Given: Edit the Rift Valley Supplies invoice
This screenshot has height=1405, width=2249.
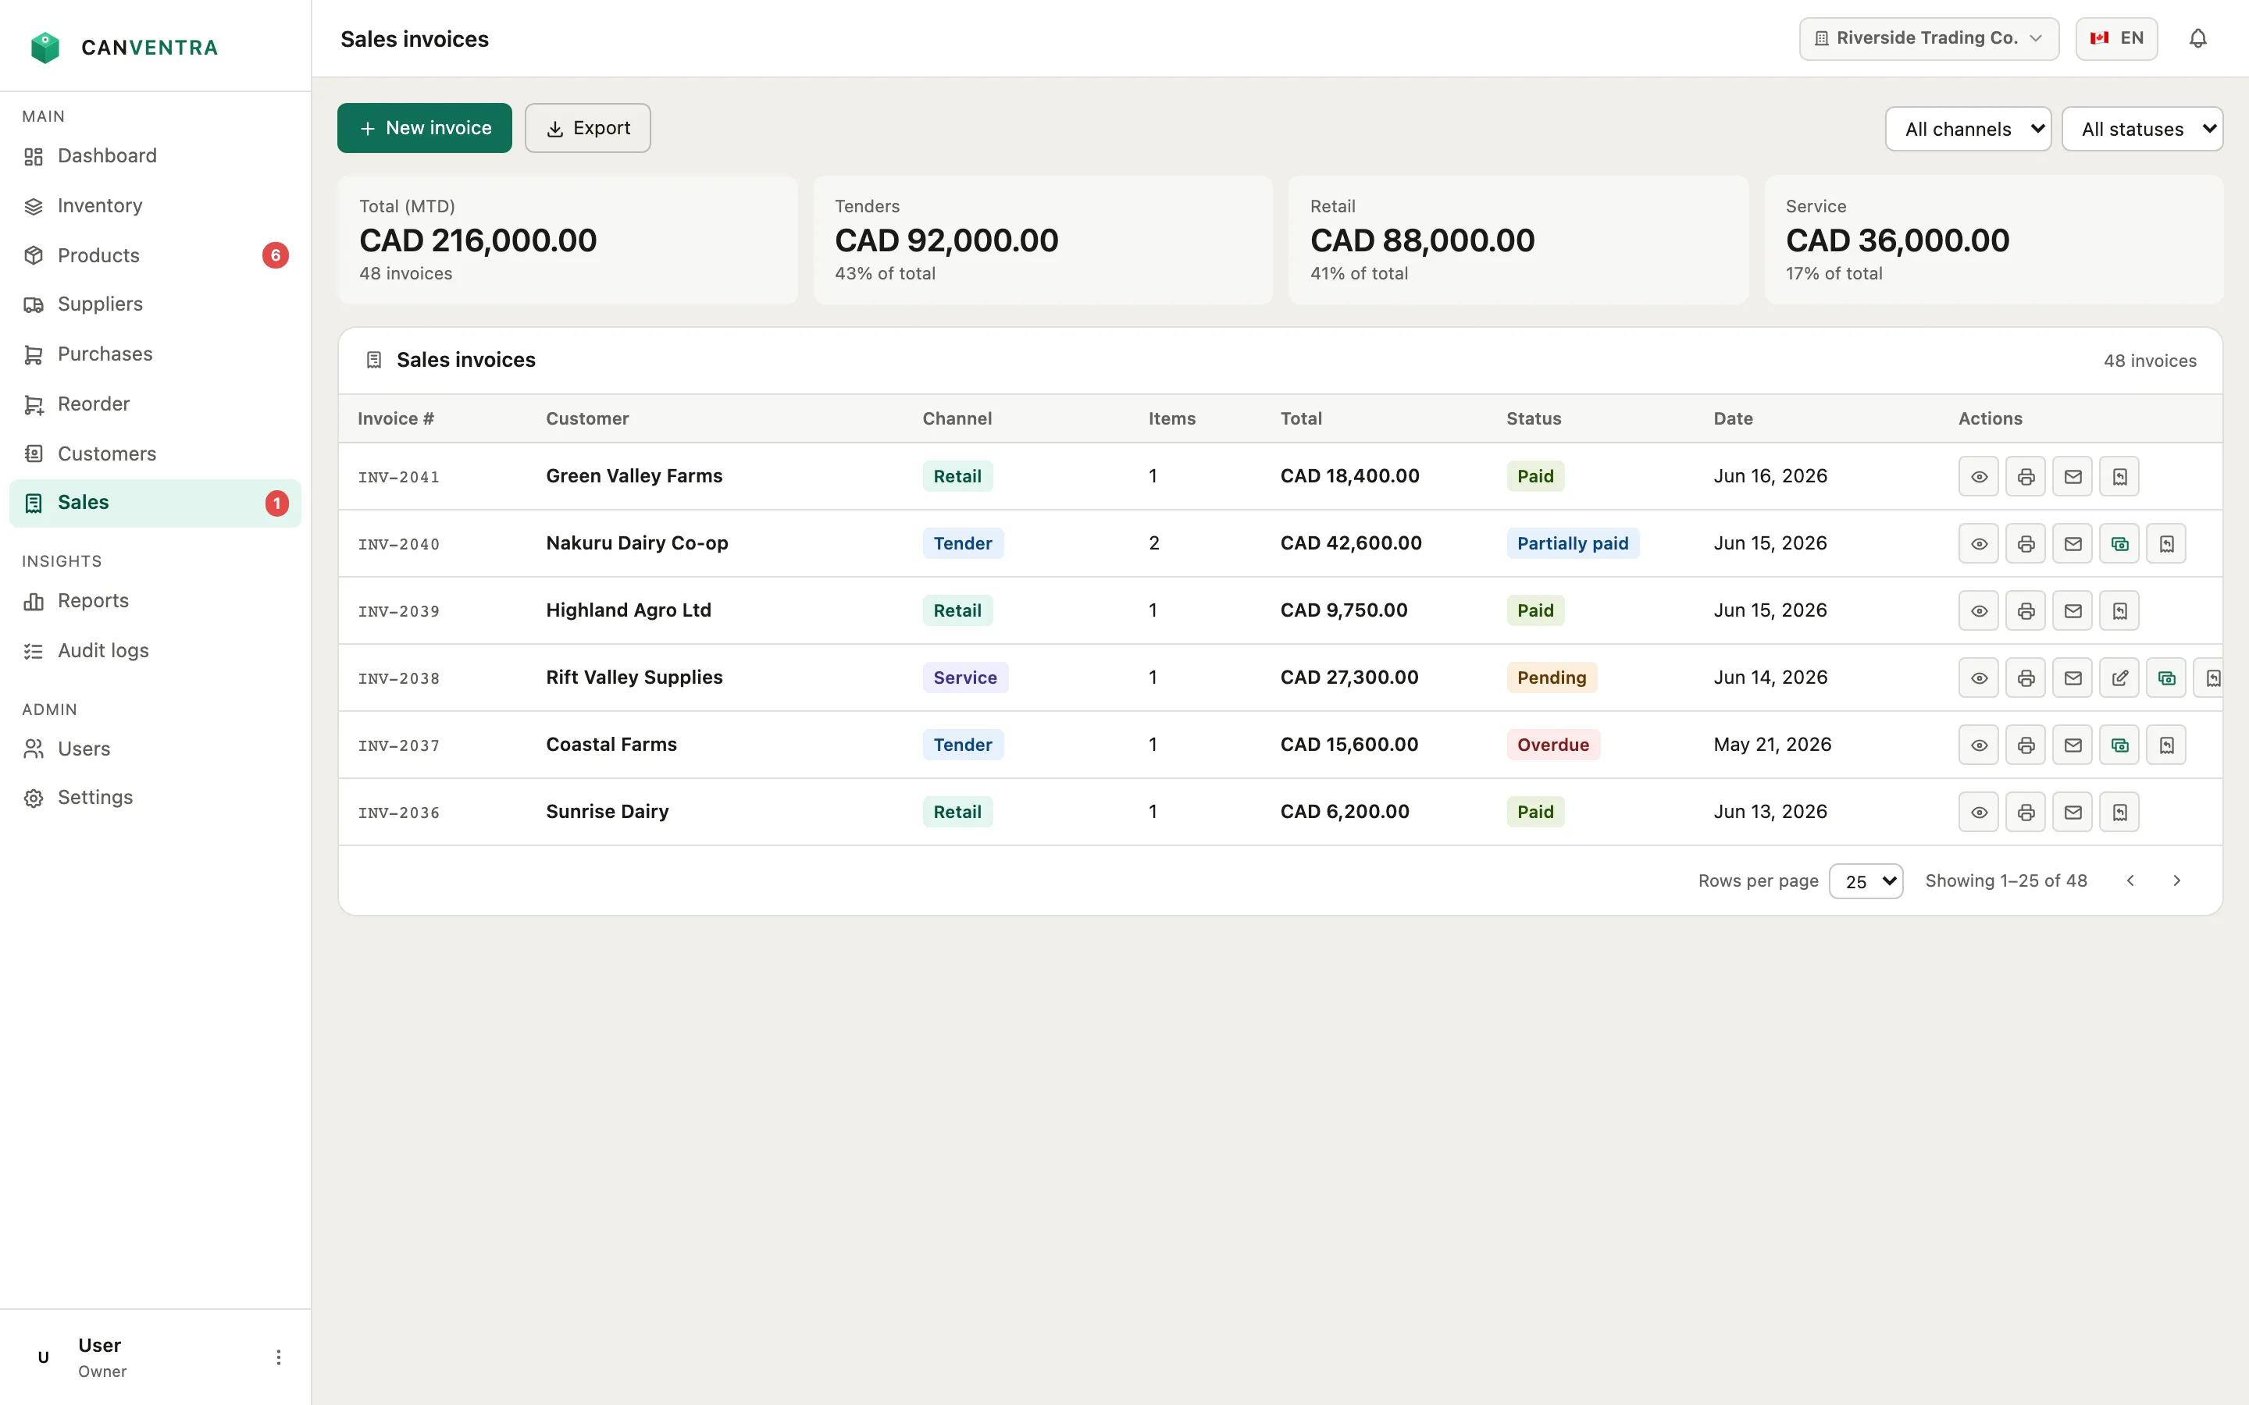Looking at the screenshot, I should click(2120, 678).
